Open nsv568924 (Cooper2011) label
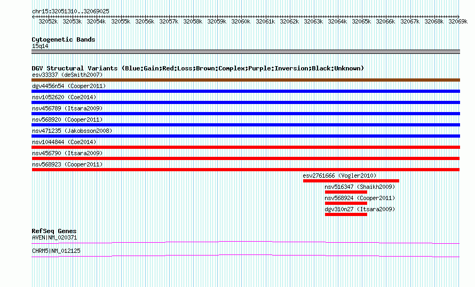Image resolution: width=475 pixels, height=287 pixels. 360,198
